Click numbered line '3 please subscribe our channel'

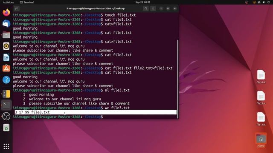[x=76, y=104]
